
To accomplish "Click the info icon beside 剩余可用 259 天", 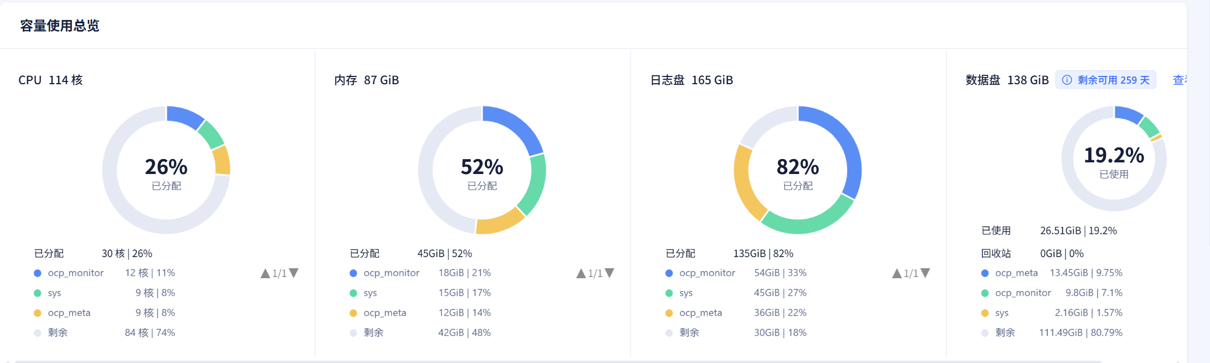I will tap(1067, 80).
